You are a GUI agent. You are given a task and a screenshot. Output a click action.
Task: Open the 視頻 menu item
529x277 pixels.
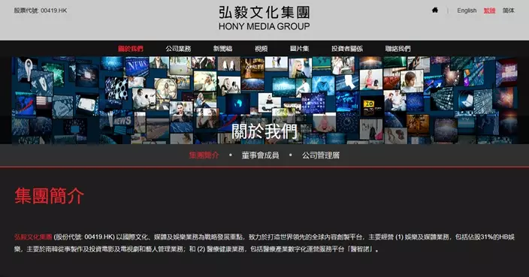click(261, 49)
